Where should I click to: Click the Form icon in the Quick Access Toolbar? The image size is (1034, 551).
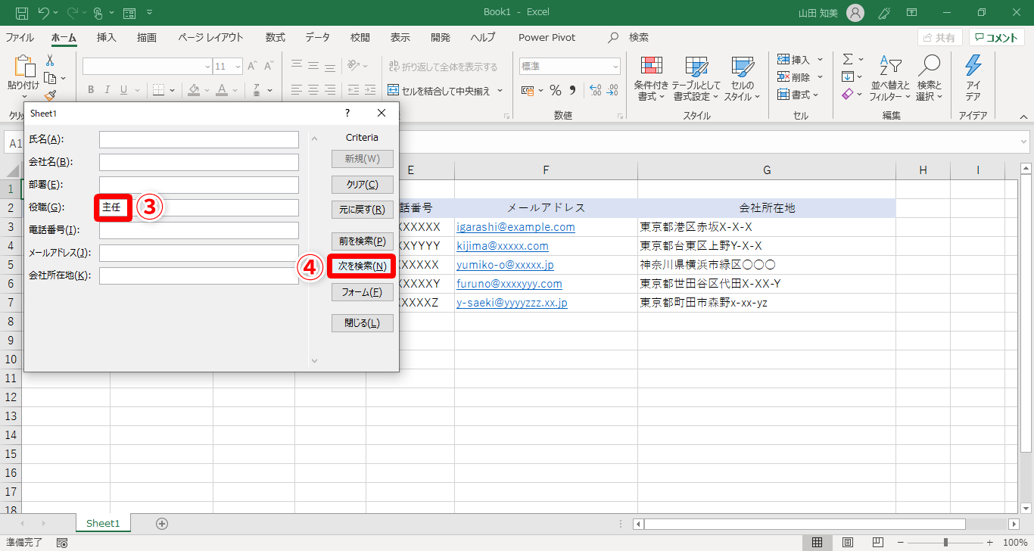(129, 13)
